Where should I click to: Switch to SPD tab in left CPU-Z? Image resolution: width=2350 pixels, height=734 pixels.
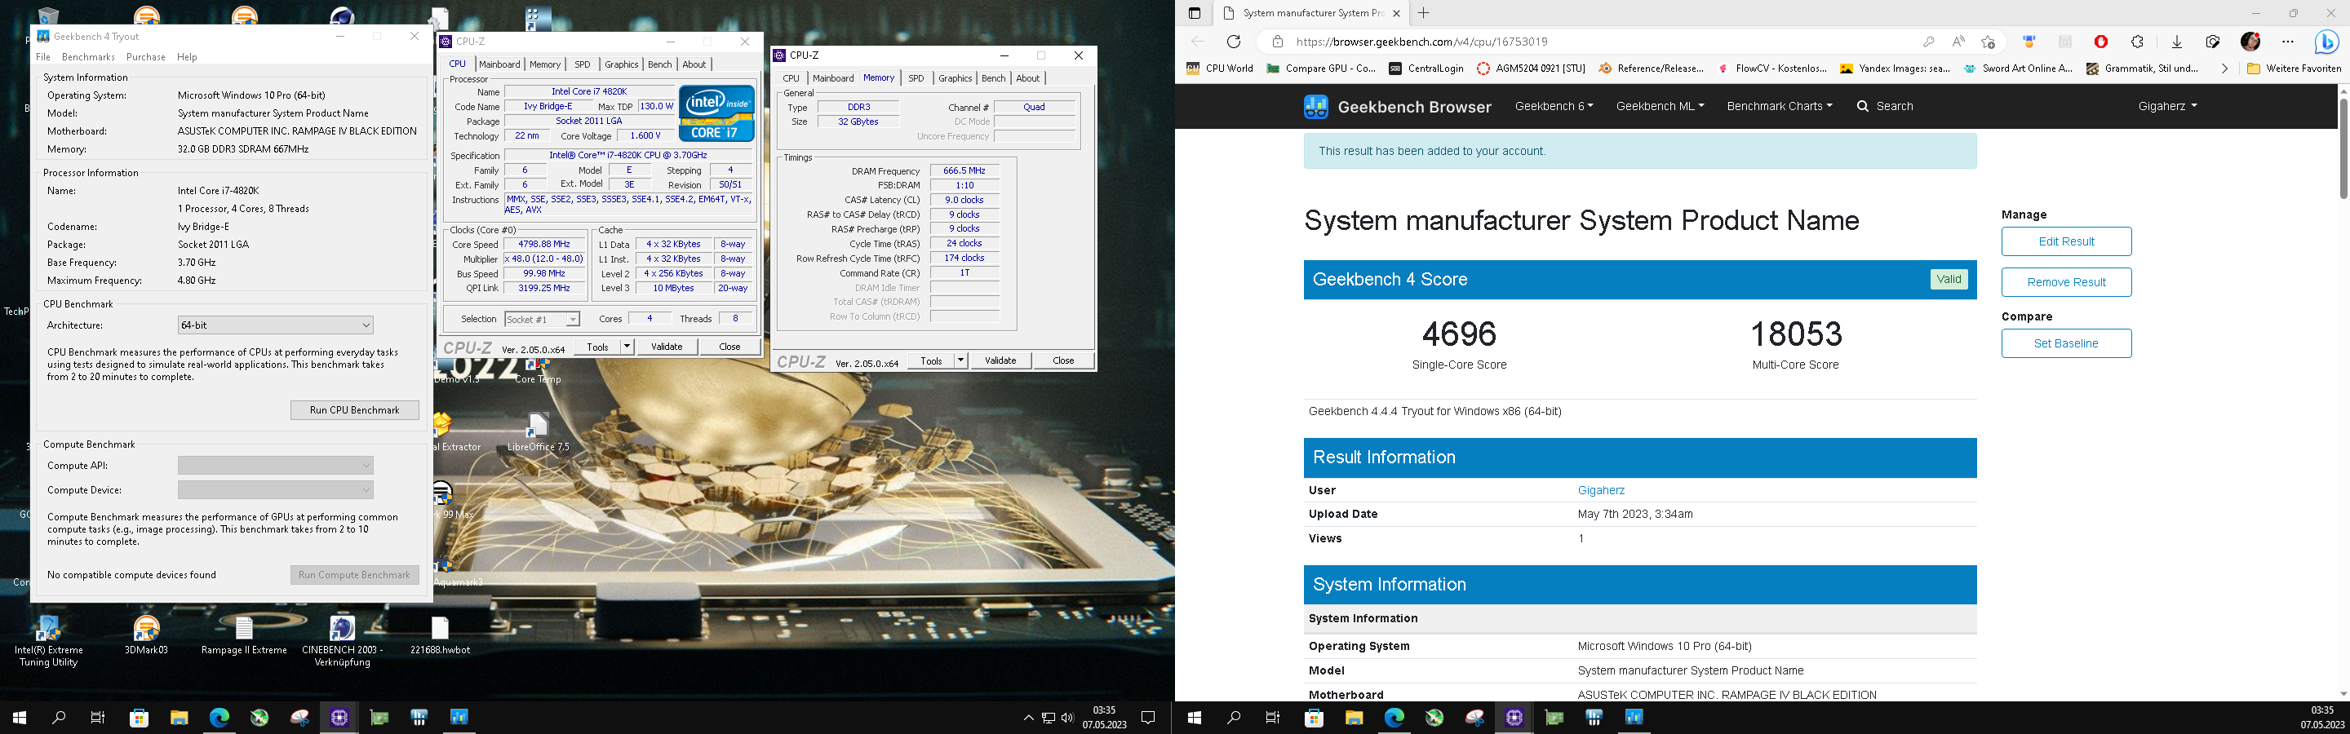[x=582, y=64]
